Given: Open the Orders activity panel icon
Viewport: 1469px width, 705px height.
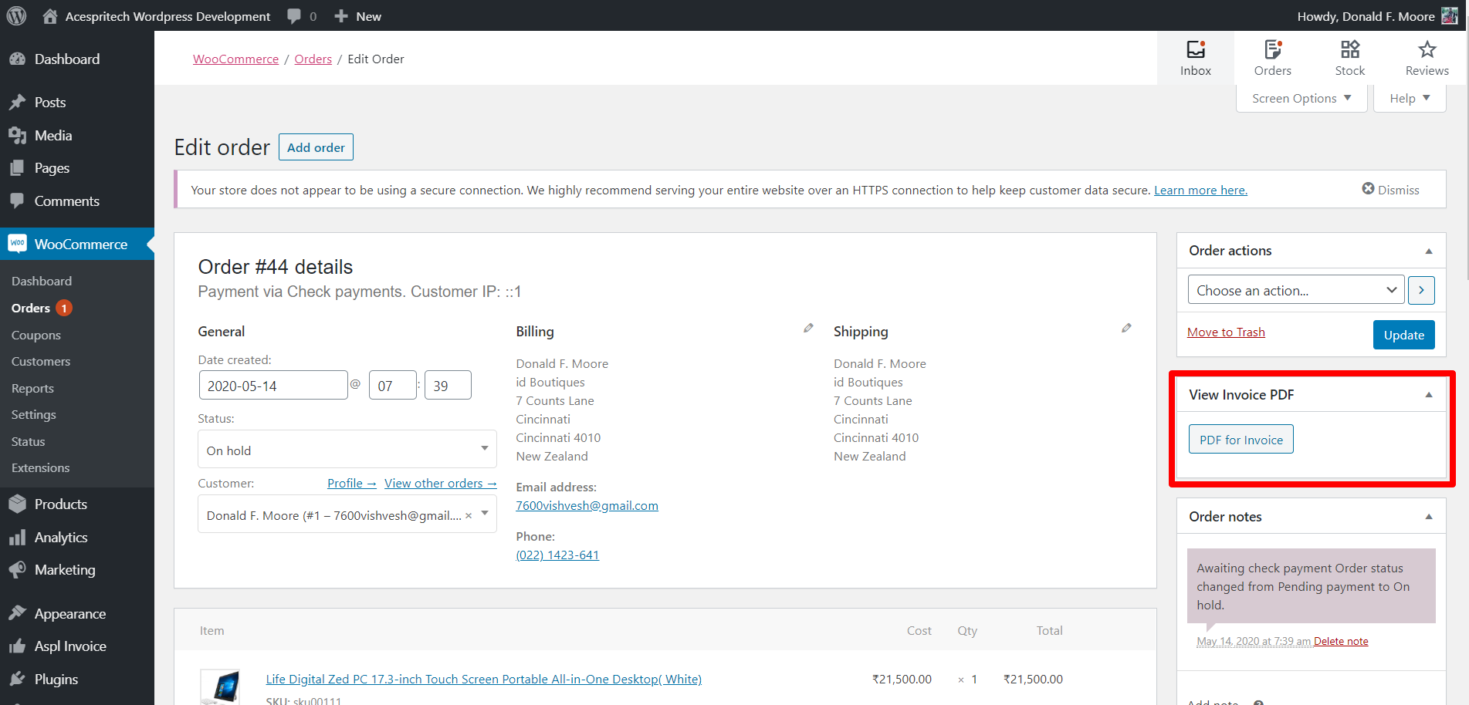Looking at the screenshot, I should pyautogui.click(x=1273, y=49).
